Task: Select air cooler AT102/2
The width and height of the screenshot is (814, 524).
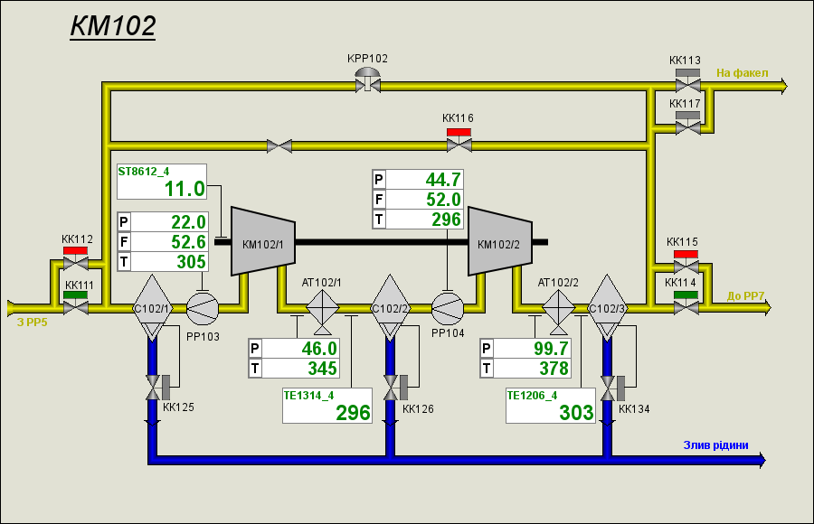Action: 559,312
